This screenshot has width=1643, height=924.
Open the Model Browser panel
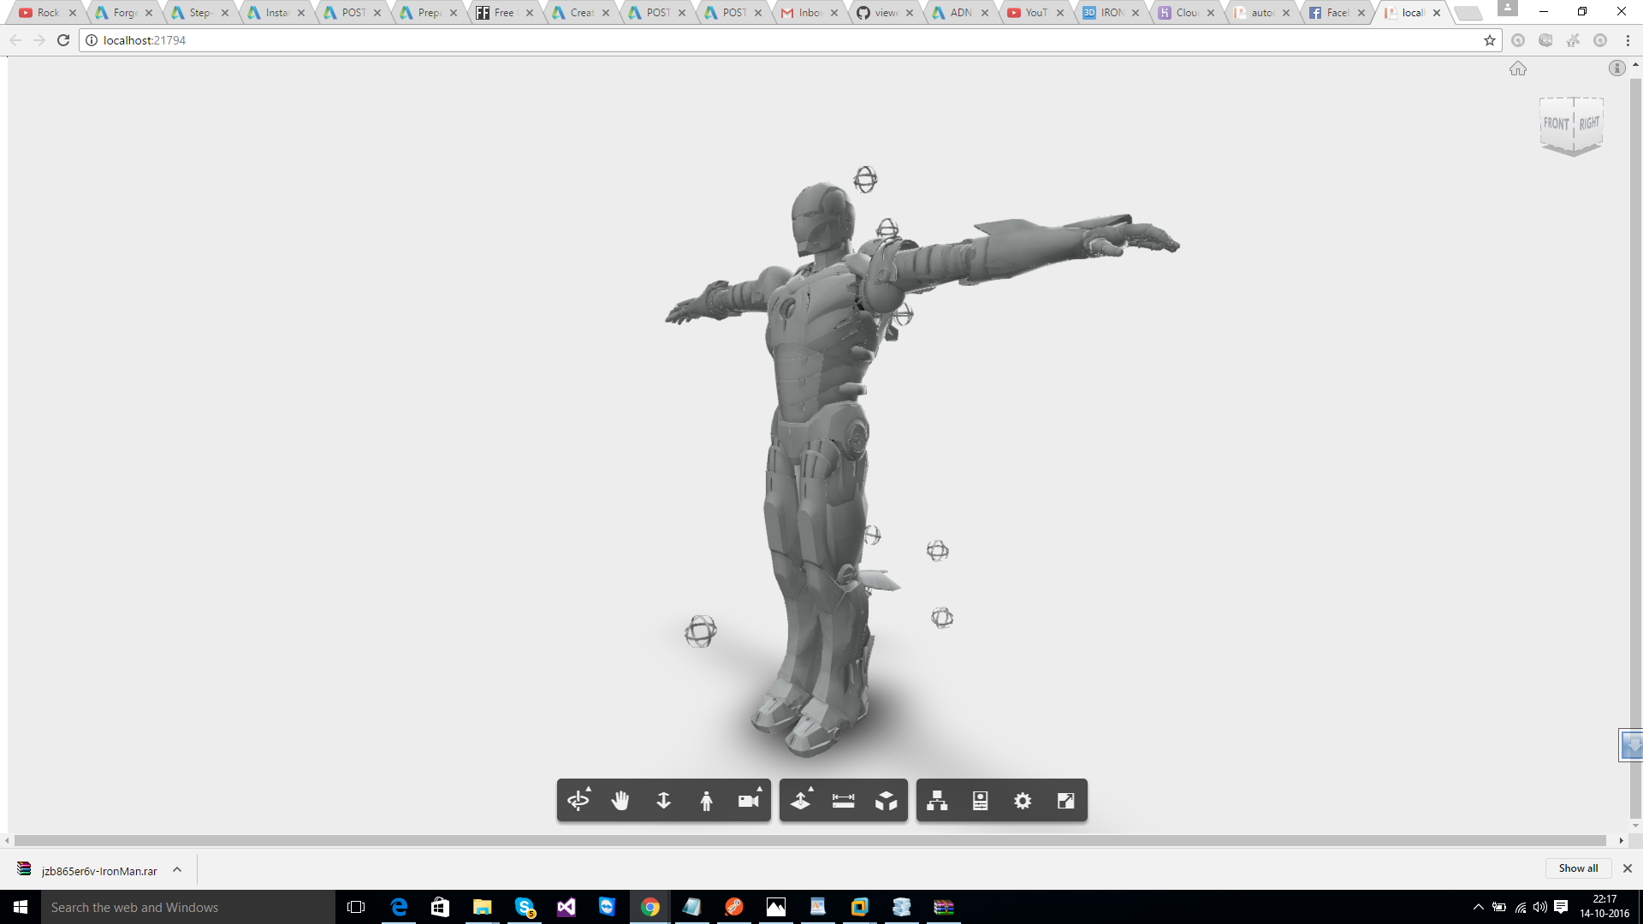pyautogui.click(x=937, y=801)
